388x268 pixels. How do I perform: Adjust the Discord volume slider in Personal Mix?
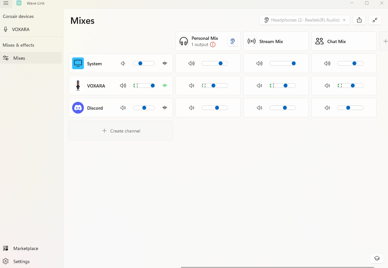(214, 108)
